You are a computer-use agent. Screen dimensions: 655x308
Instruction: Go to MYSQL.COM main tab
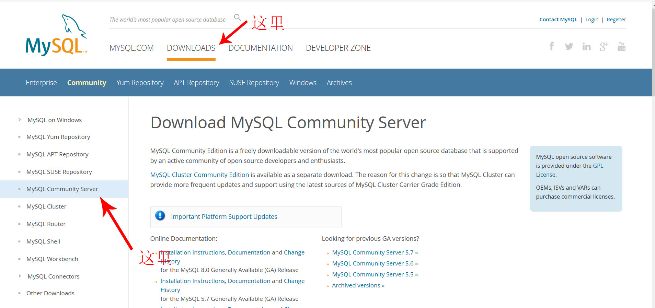coord(131,48)
